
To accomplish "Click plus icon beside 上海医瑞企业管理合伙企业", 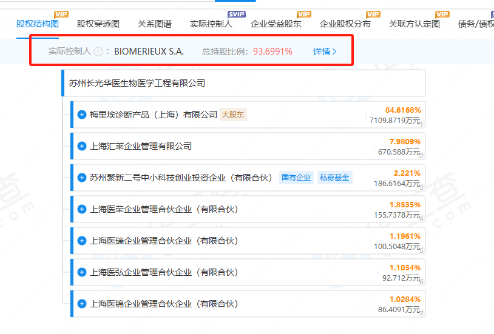I will (x=82, y=241).
